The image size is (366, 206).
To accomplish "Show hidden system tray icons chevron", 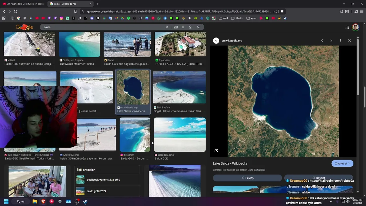I will point(331,201).
